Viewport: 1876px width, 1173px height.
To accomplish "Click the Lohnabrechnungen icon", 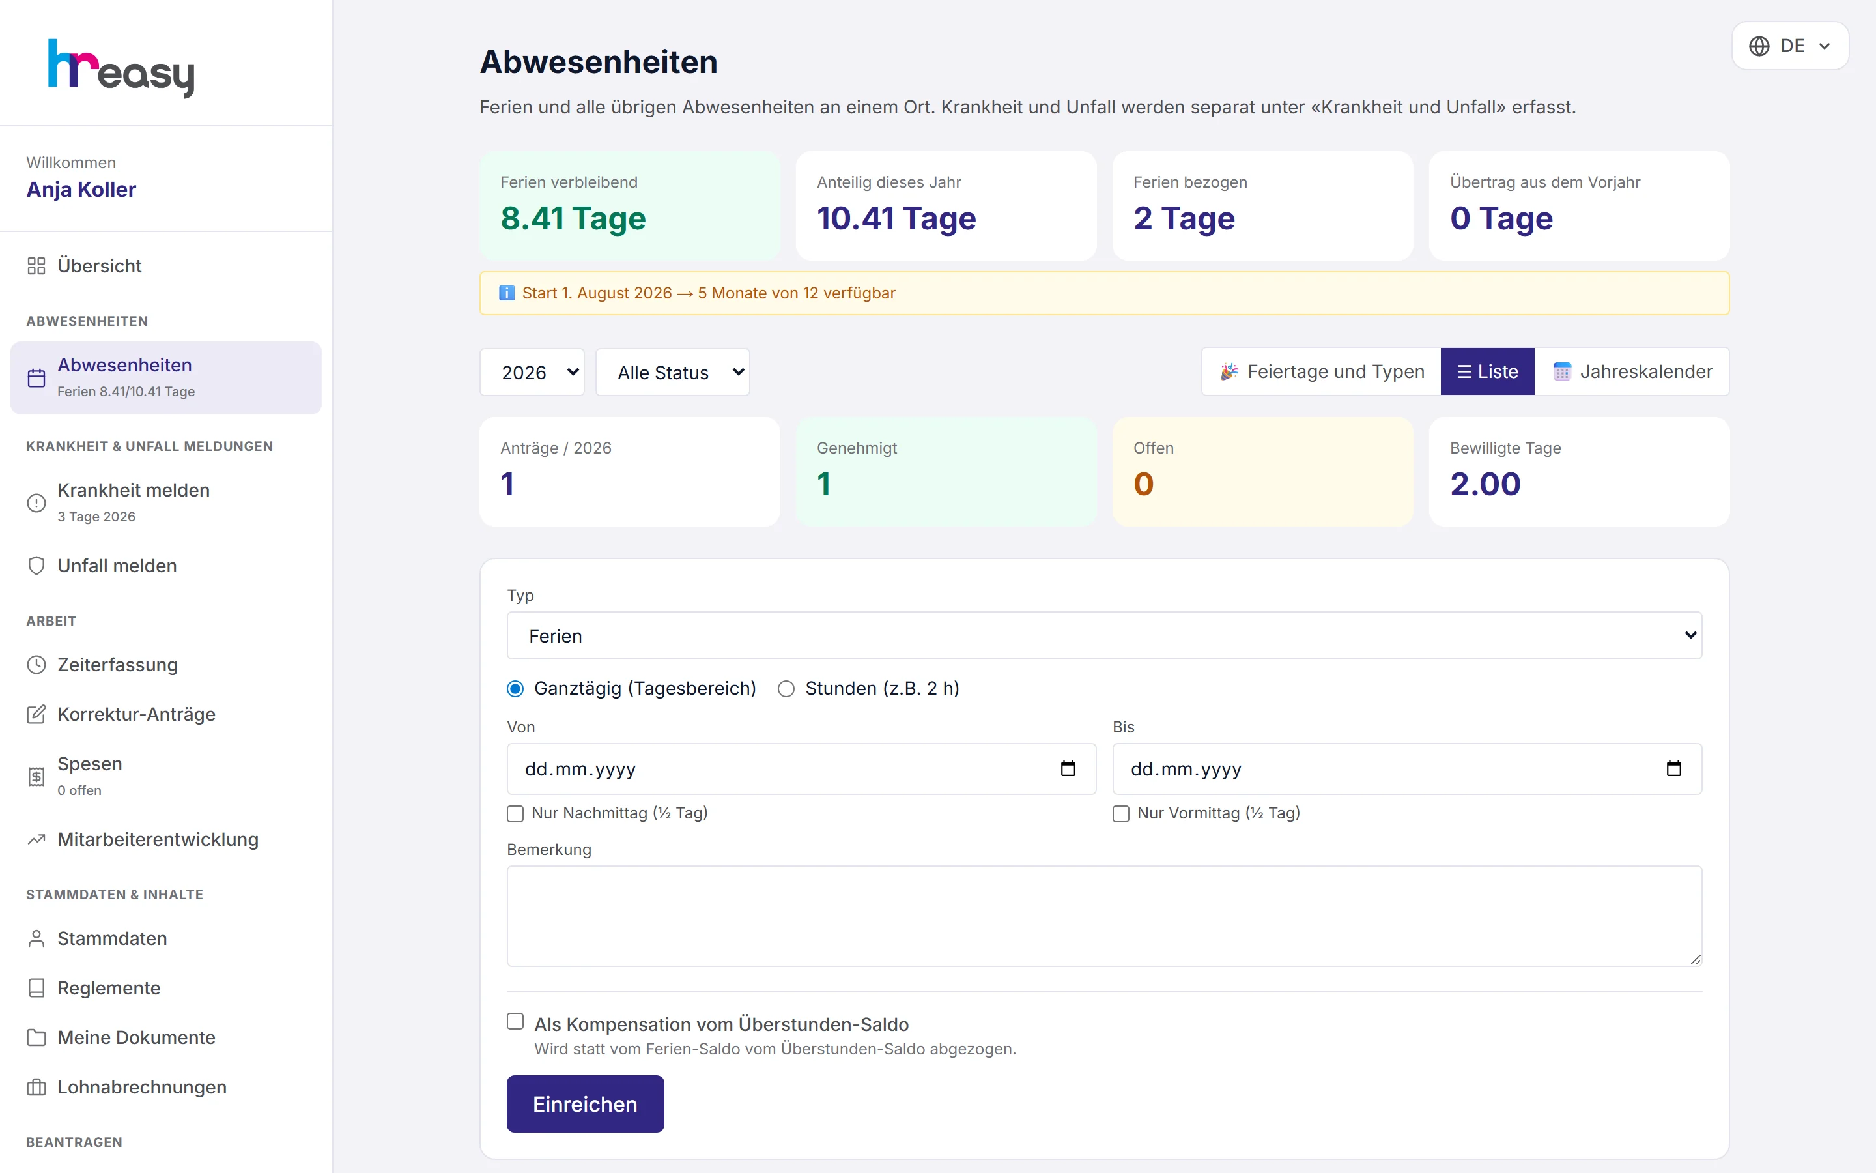I will tap(36, 1088).
